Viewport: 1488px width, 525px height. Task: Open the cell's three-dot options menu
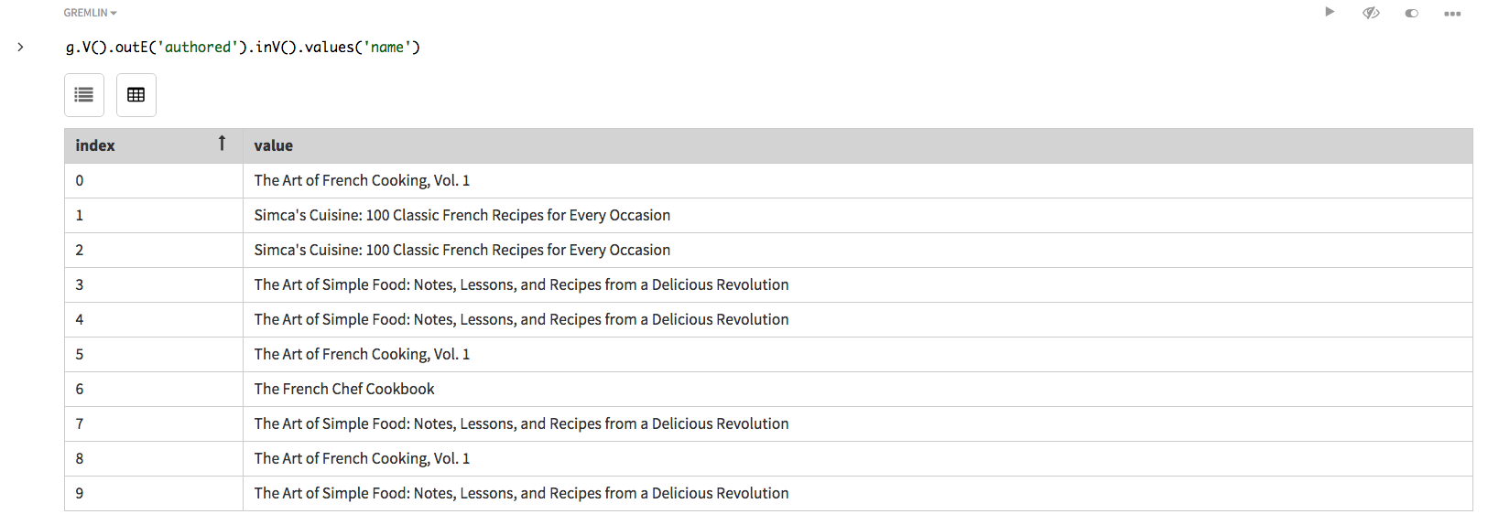pos(1452,14)
